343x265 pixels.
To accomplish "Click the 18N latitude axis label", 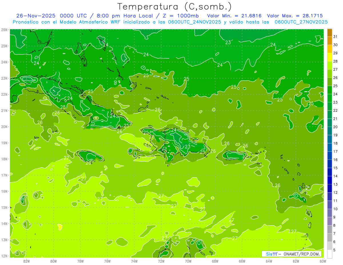I will (4, 159).
